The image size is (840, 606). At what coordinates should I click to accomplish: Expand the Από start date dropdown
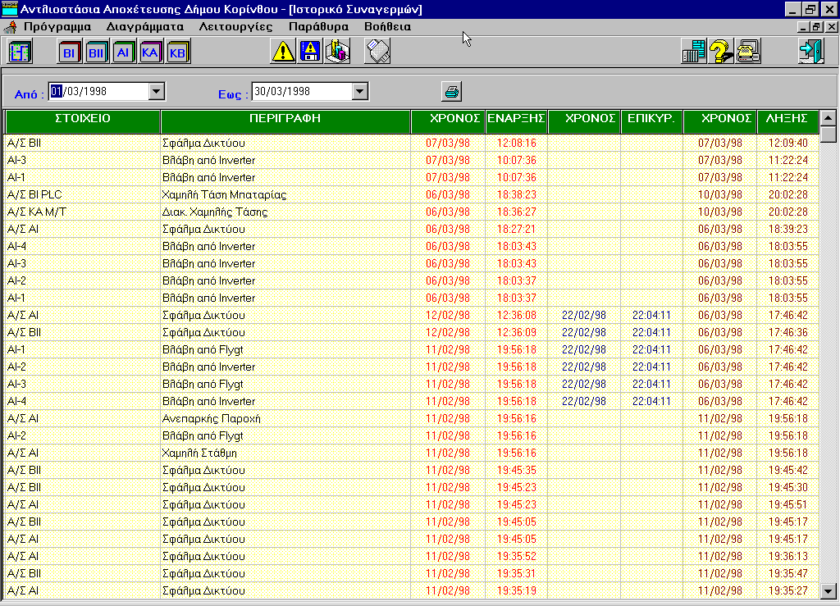[x=157, y=92]
